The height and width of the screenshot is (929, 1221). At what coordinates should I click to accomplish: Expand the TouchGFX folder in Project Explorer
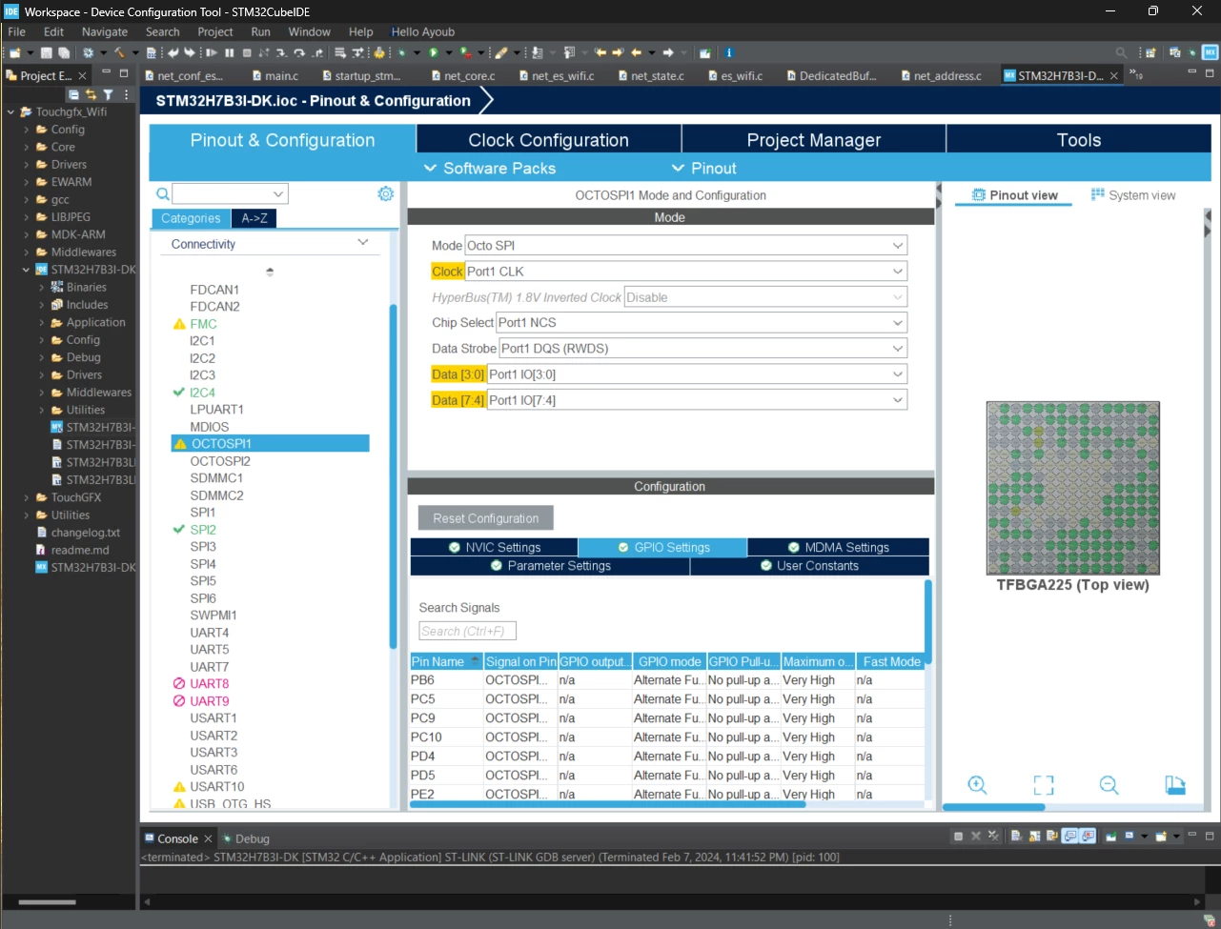(26, 497)
